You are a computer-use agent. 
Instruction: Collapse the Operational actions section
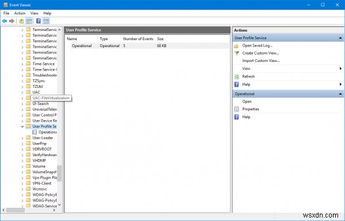[x=340, y=94]
